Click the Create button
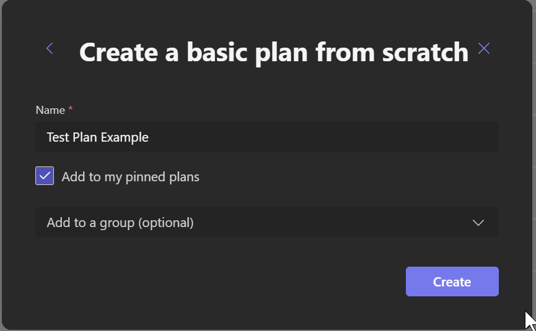This screenshot has width=536, height=331. (452, 282)
